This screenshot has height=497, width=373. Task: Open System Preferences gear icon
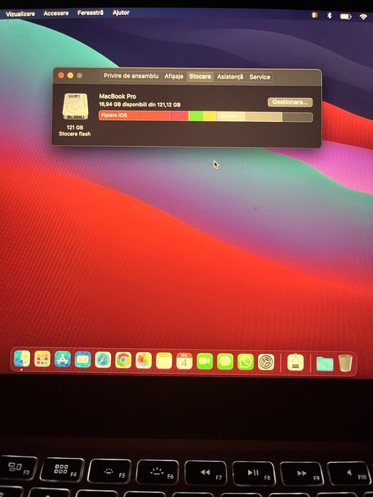click(266, 362)
